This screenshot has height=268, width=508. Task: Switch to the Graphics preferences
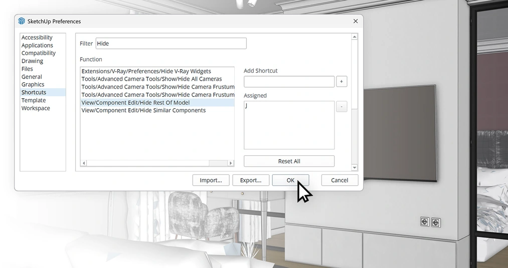coord(33,85)
